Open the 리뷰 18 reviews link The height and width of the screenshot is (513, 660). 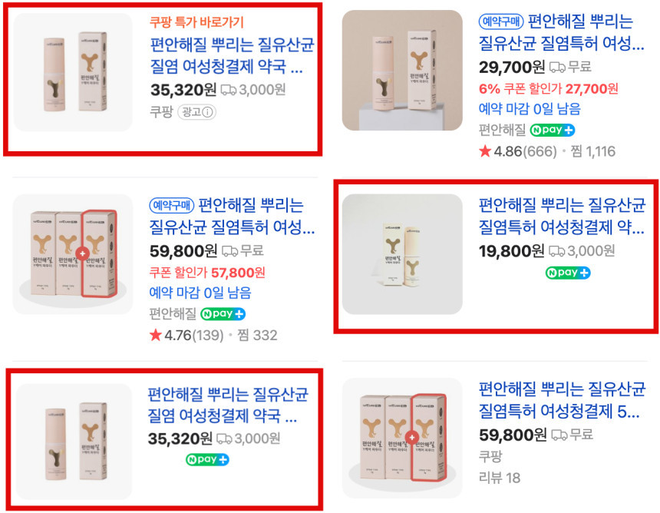[499, 478]
